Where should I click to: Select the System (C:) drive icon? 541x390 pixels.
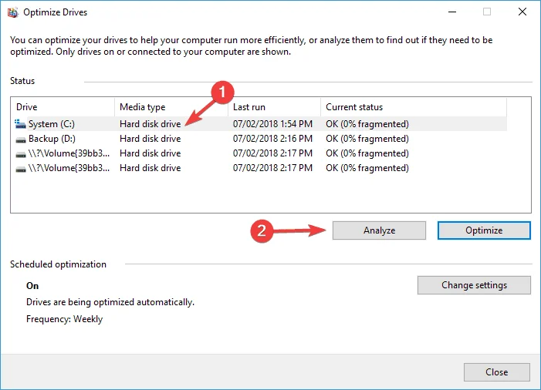point(20,124)
